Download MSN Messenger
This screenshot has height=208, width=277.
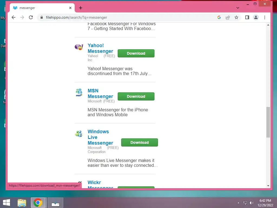click(136, 96)
